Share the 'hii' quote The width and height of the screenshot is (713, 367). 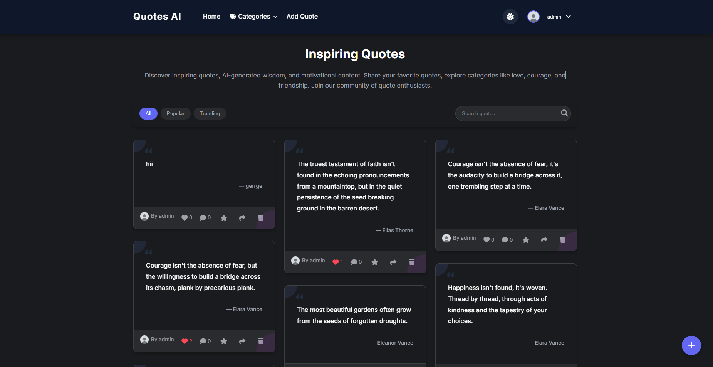[242, 218]
